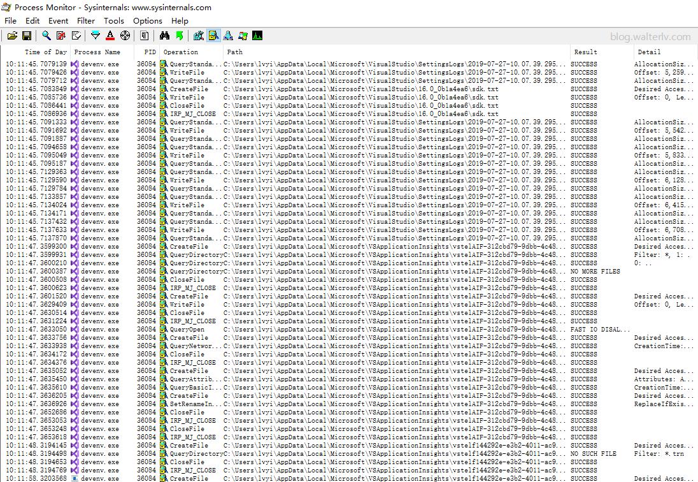
Task: Click the Find binoculars icon
Action: click(164, 36)
